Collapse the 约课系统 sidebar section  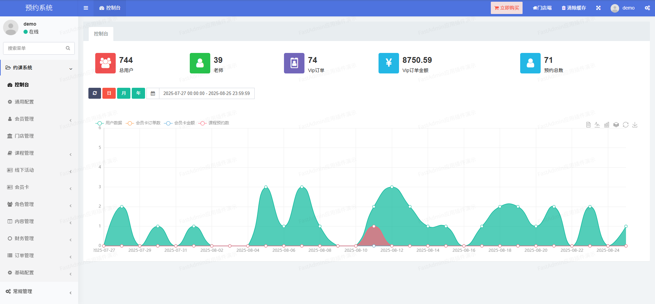pyautogui.click(x=39, y=68)
